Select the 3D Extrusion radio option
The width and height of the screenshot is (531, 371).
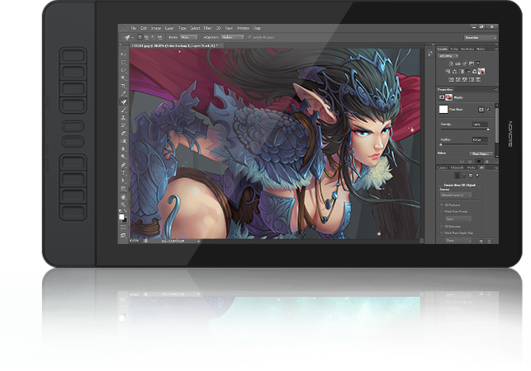point(442,224)
